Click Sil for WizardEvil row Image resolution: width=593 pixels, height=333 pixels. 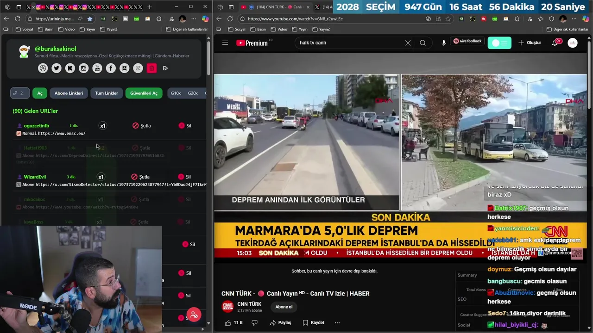click(x=184, y=177)
